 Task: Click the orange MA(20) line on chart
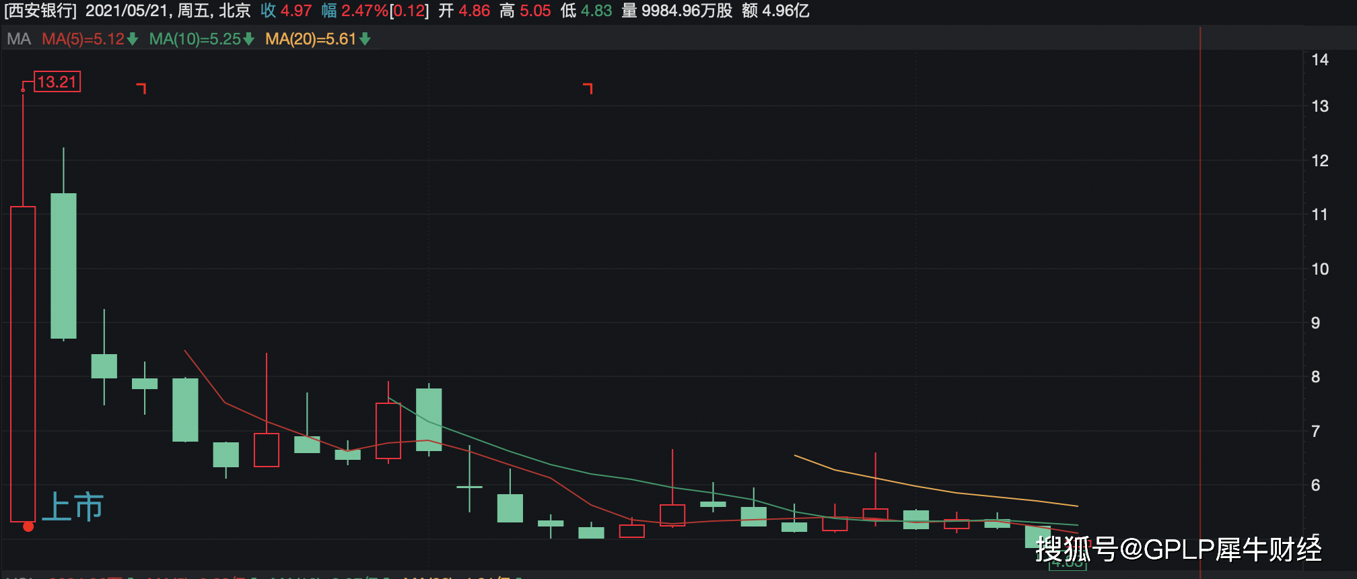pos(936,489)
